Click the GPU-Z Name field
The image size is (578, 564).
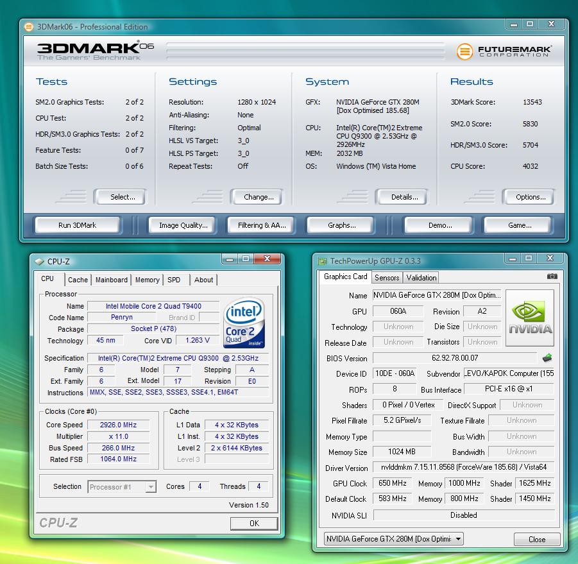click(437, 295)
